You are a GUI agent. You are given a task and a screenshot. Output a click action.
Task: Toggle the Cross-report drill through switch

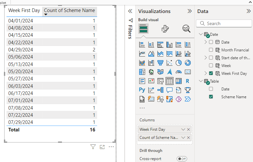182,159
